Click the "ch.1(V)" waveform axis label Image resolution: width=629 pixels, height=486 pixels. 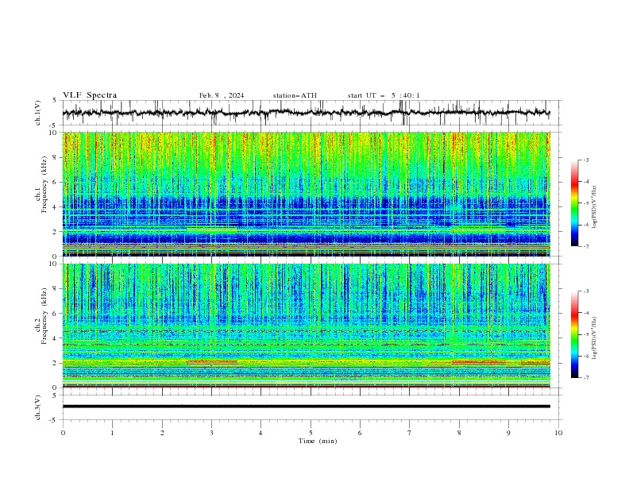point(38,113)
